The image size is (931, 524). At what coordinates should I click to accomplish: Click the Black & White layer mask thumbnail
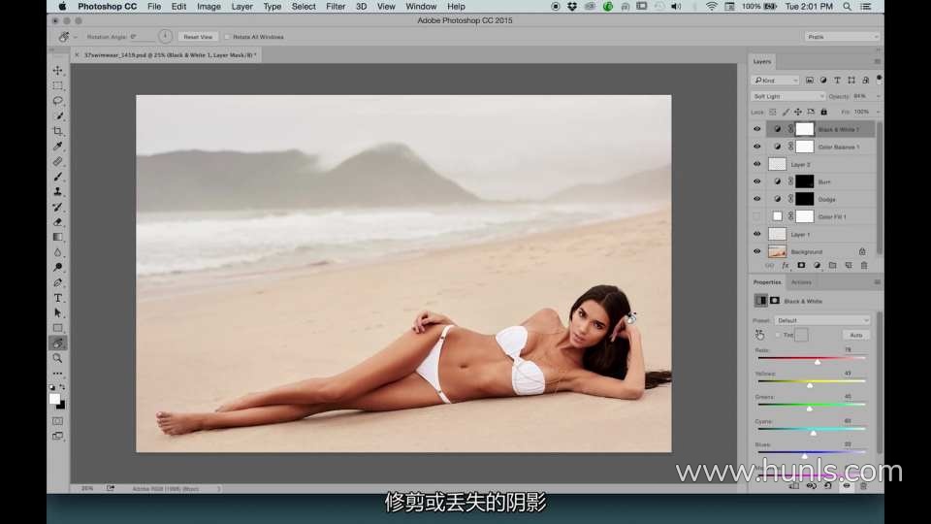click(x=805, y=129)
